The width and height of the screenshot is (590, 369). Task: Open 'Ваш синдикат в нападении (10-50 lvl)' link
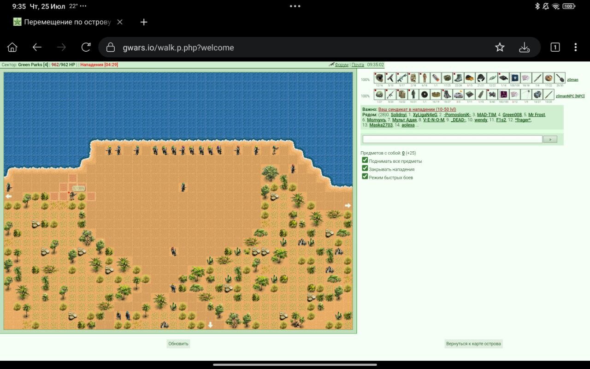(417, 109)
